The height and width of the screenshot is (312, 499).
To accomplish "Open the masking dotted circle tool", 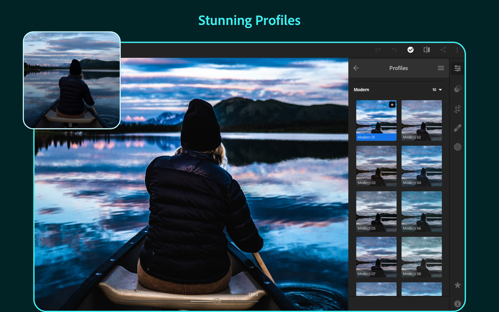I will click(x=457, y=147).
